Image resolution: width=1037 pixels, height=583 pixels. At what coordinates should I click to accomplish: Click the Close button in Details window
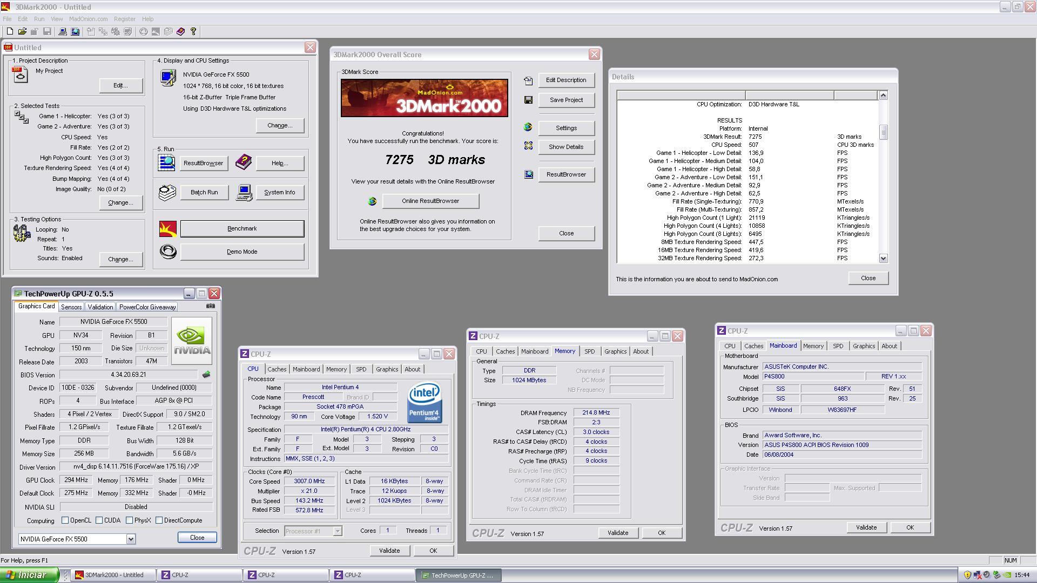pyautogui.click(x=868, y=278)
